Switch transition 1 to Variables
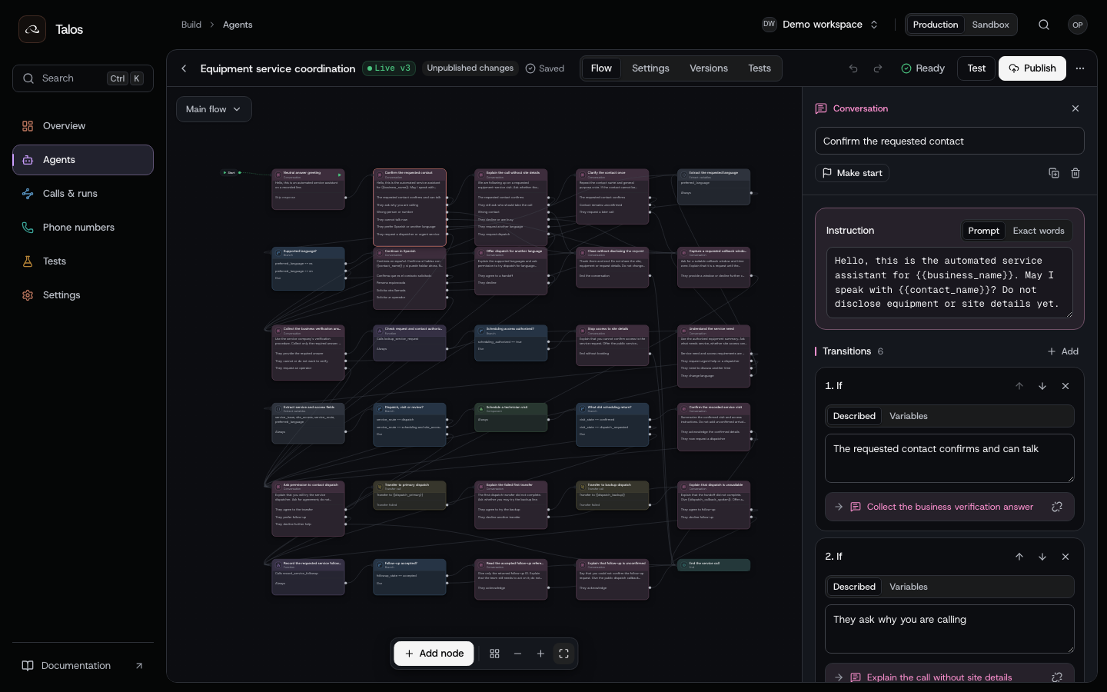This screenshot has width=1107, height=692. tap(909, 416)
